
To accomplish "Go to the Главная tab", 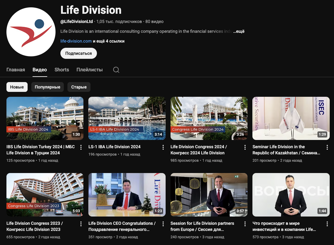I will (x=16, y=70).
